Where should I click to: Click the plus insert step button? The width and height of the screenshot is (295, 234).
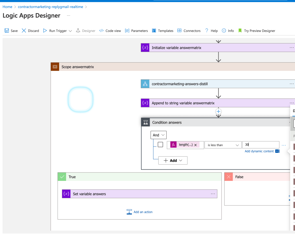tap(218, 111)
